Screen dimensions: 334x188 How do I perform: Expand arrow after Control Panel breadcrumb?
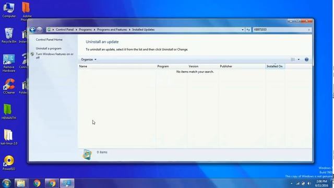point(77,30)
